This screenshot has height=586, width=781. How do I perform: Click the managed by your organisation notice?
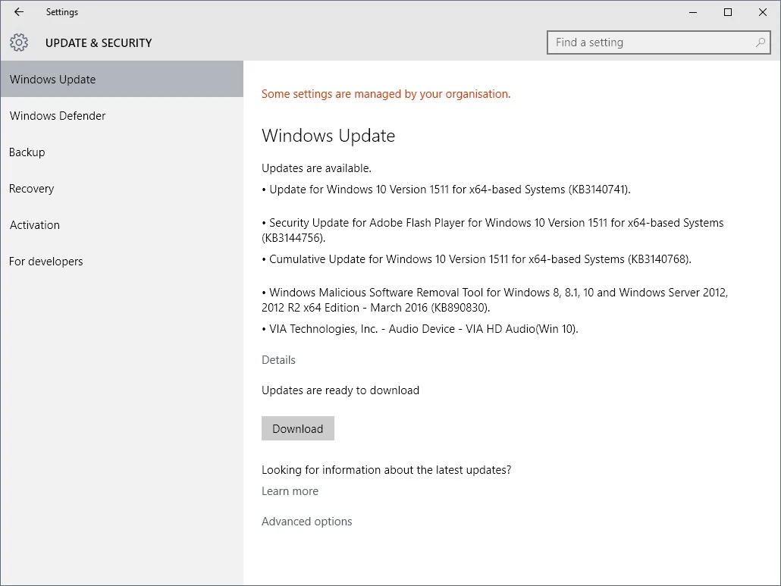386,94
